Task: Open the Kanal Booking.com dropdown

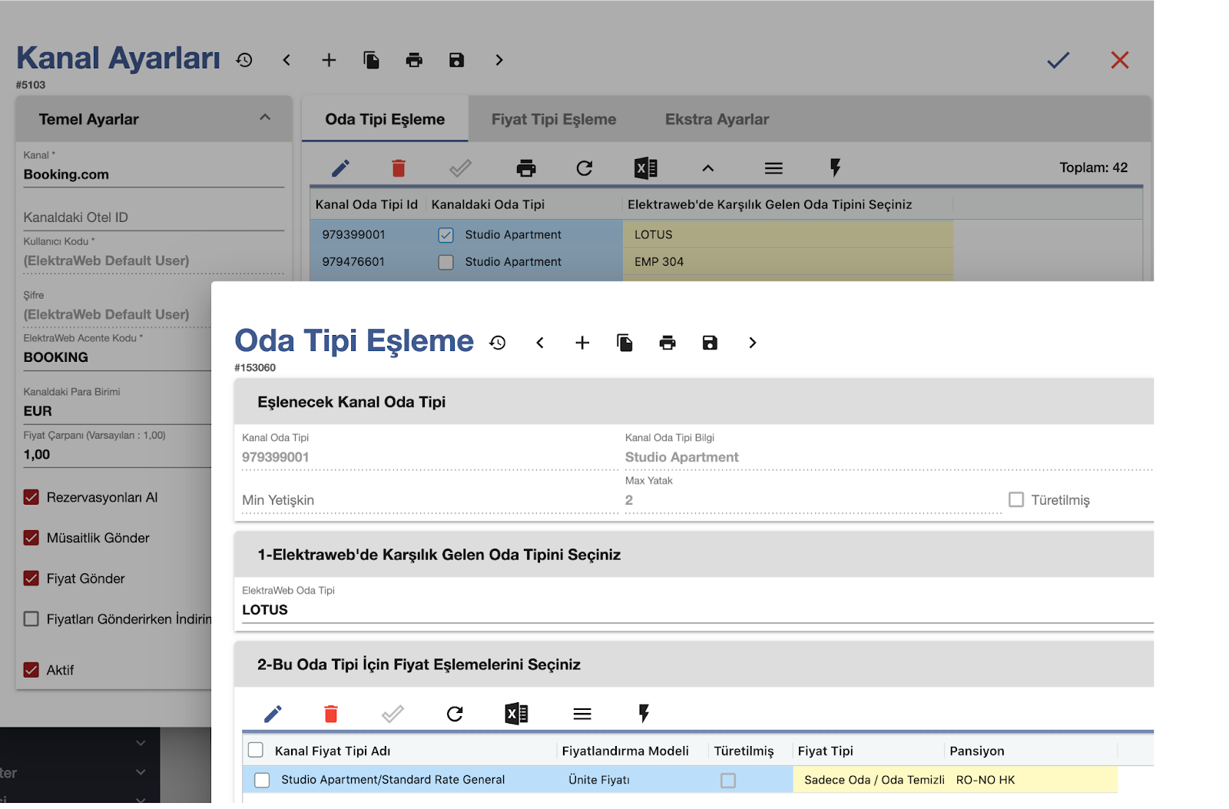Action: point(154,174)
